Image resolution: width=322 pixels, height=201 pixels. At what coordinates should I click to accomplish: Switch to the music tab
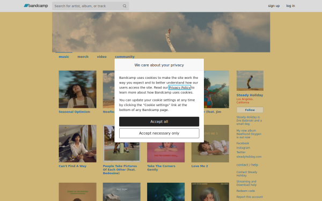pyautogui.click(x=64, y=57)
